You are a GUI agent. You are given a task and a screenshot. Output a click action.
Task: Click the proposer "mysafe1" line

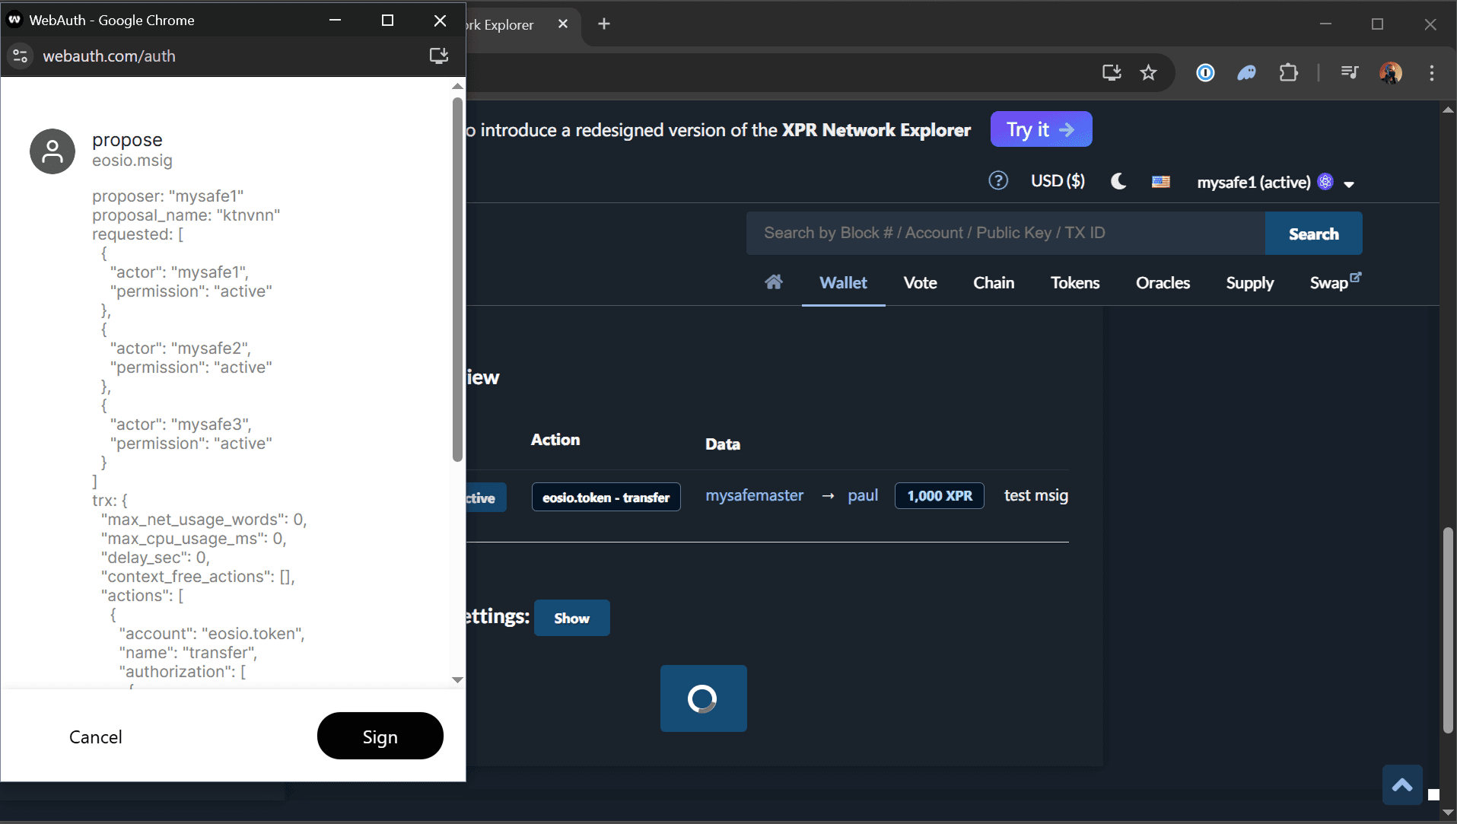coord(168,196)
